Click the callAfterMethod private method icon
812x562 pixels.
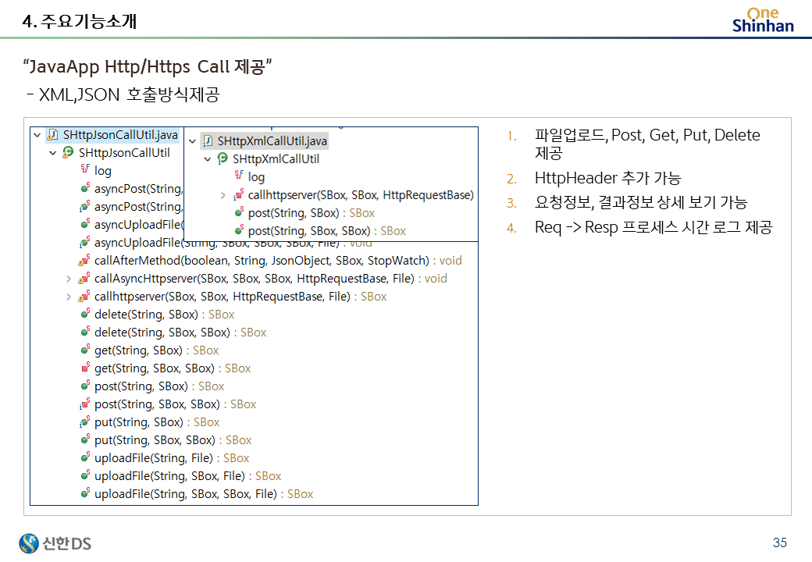coord(84,260)
